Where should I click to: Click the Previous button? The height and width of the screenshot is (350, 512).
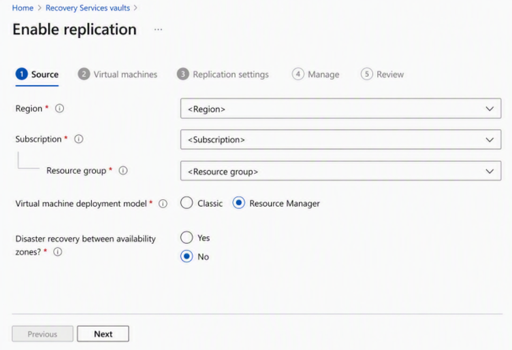[42, 334]
